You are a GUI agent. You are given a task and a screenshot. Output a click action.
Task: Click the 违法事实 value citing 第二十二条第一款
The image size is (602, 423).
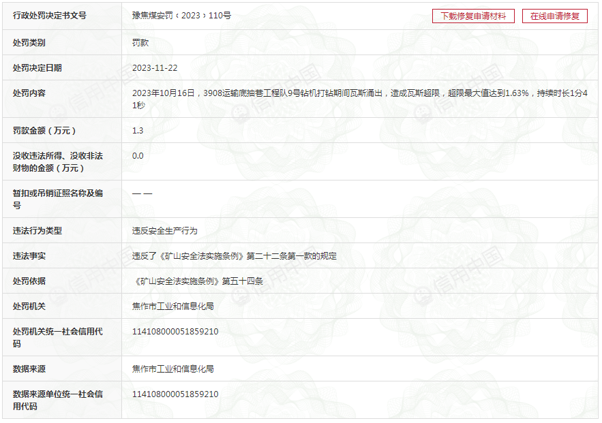234,256
